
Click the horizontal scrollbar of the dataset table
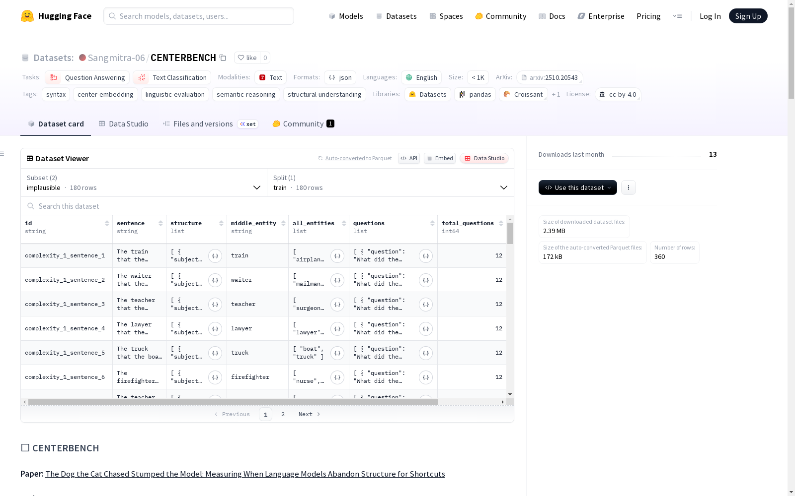coord(233,402)
